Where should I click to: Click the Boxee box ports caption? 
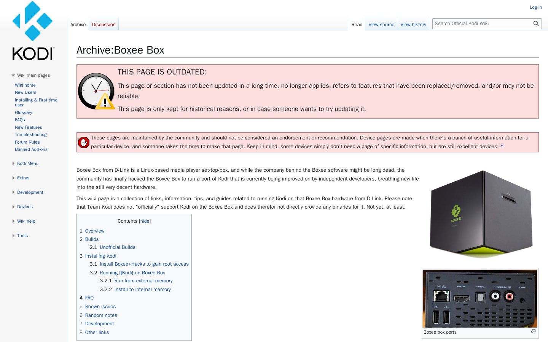440,332
